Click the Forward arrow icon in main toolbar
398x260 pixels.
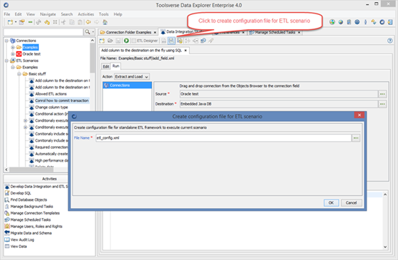97,22
